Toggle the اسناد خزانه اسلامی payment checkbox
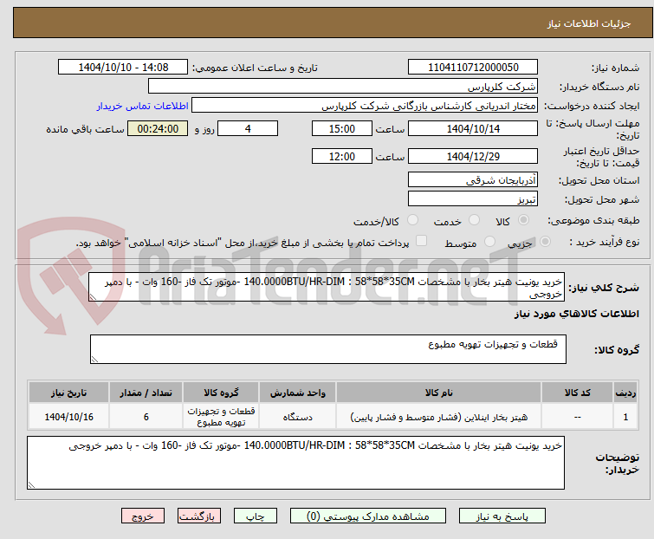The width and height of the screenshot is (654, 539). pyautogui.click(x=422, y=241)
